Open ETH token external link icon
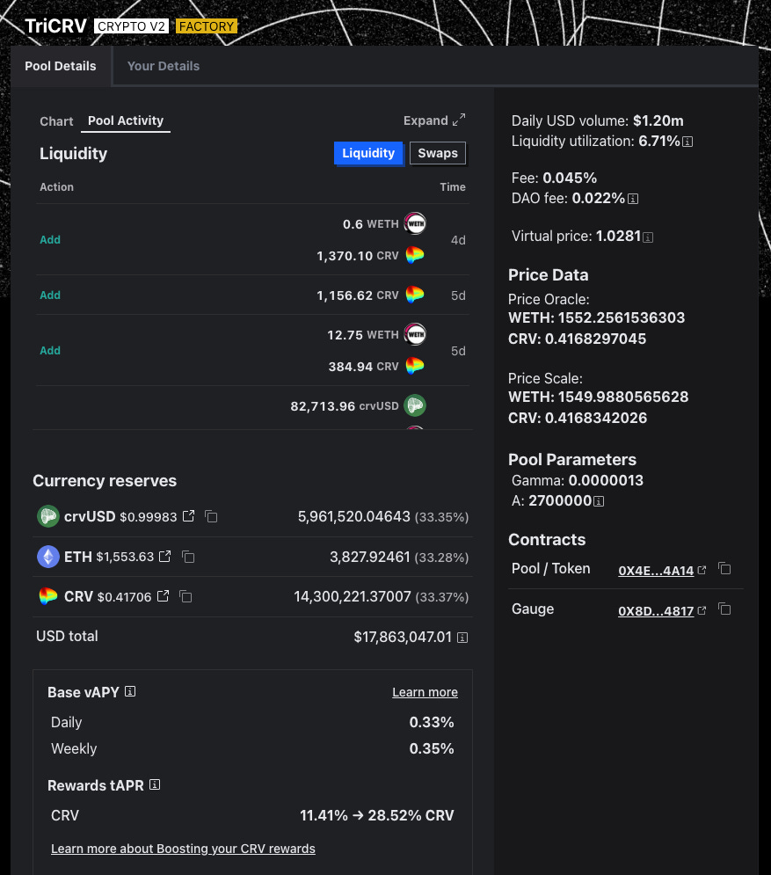 click(x=164, y=557)
